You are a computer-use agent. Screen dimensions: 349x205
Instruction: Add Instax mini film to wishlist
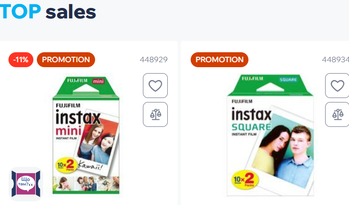click(x=155, y=86)
